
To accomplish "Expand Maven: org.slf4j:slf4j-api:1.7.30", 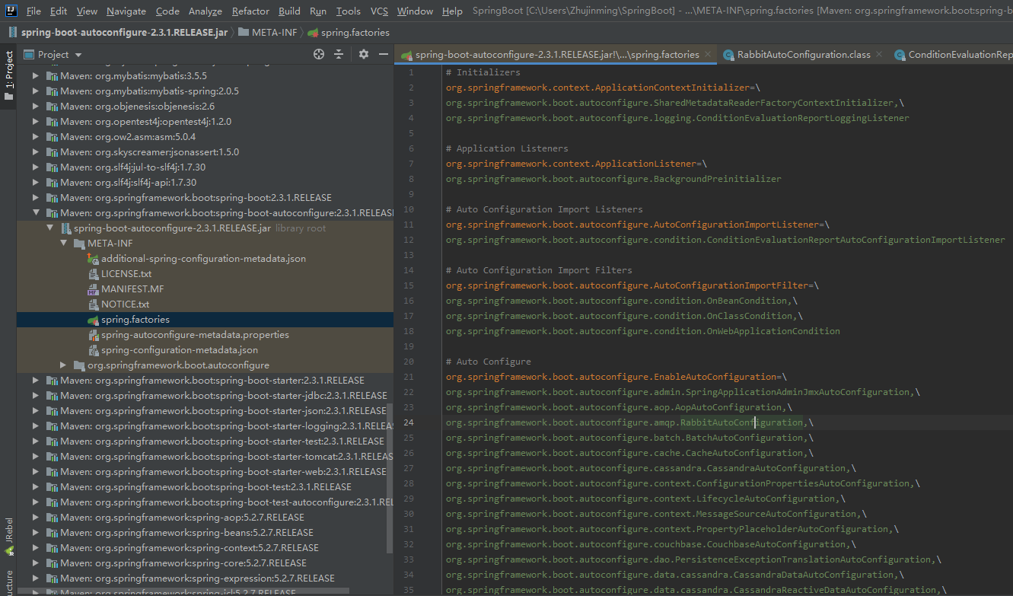I will coord(36,183).
